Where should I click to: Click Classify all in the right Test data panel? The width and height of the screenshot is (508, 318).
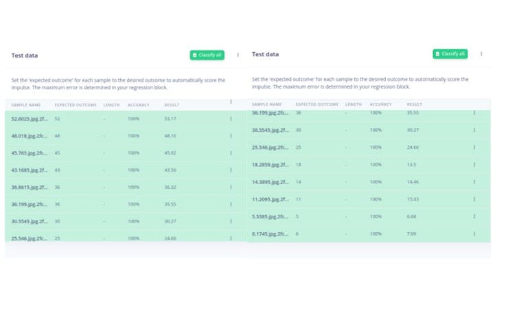450,54
